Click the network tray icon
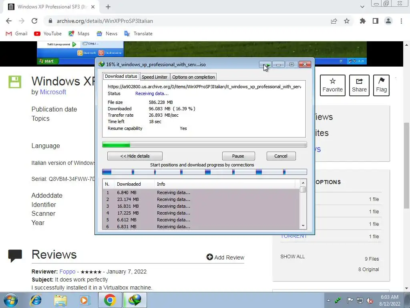Viewport: 410px width, 308px height. [x=360, y=300]
